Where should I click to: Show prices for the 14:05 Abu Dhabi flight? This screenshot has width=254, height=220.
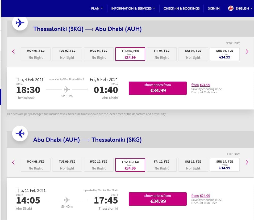158,199
